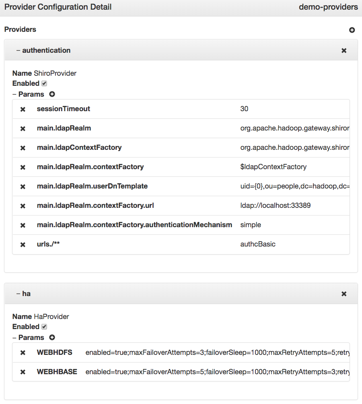This screenshot has height=404, width=362.
Task: Toggle the Enabled checkbox for HaProvider
Action: (x=43, y=326)
